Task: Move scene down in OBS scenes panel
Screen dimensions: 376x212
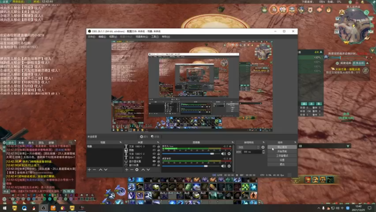Action: tap(106, 170)
